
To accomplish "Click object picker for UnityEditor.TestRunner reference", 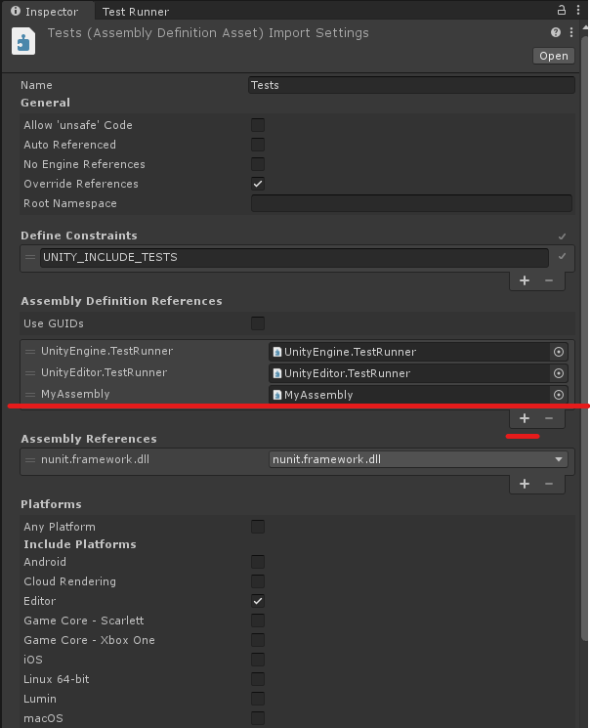I will click(559, 373).
